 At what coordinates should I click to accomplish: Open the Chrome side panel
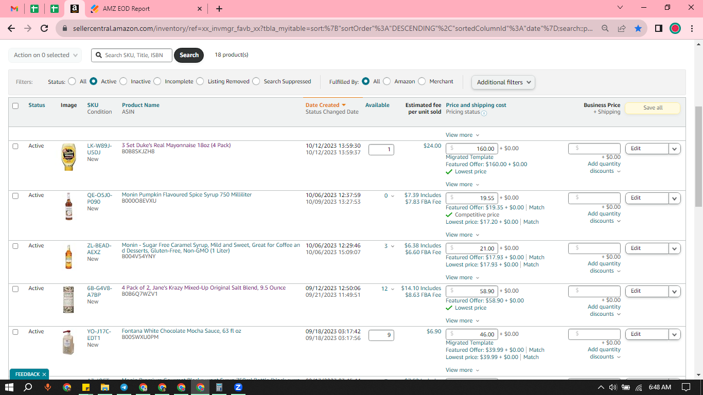coord(659,29)
